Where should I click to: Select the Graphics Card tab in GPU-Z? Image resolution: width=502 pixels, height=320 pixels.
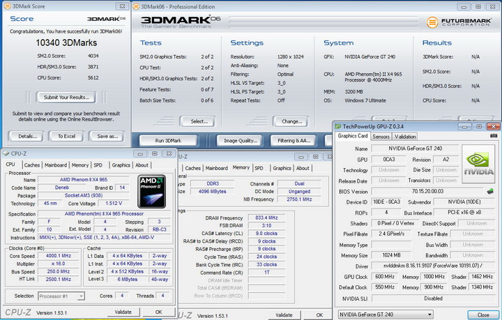point(353,136)
